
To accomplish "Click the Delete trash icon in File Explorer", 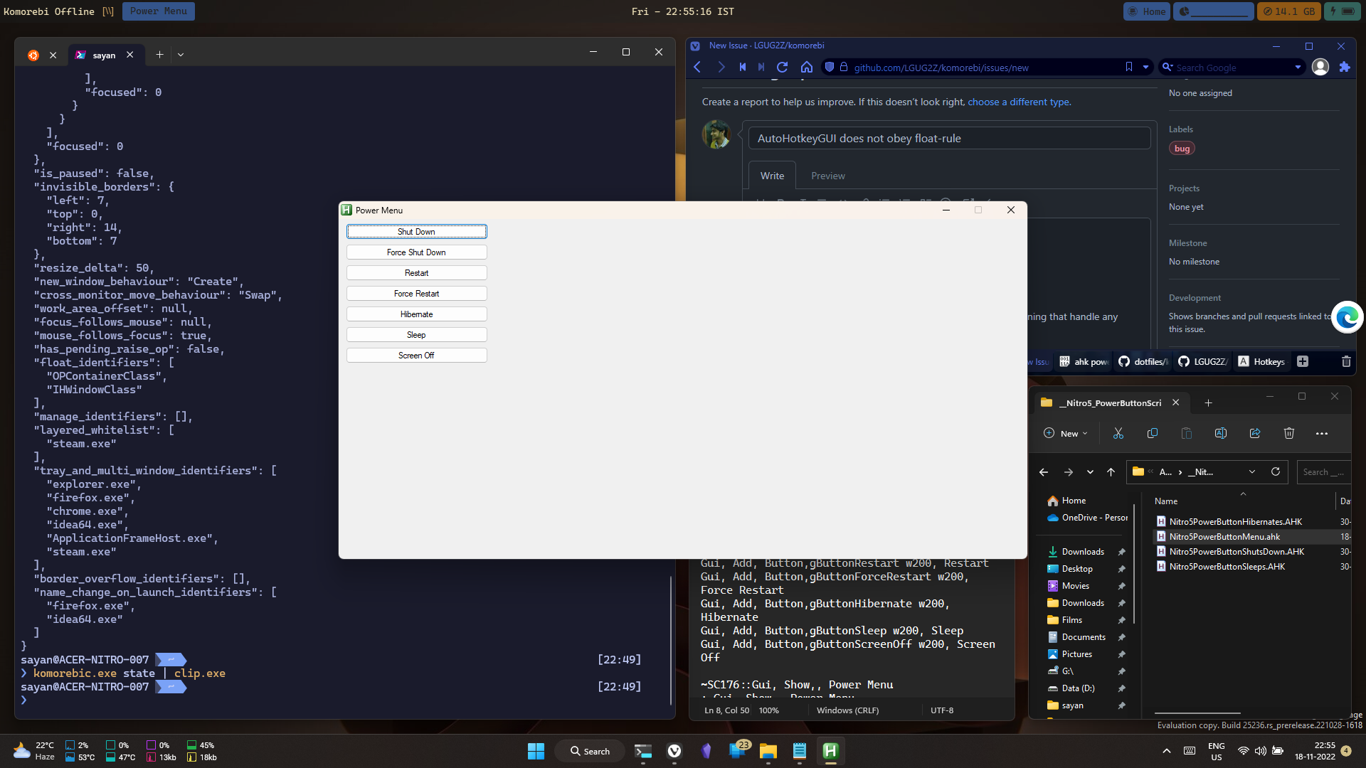I will coord(1289,433).
